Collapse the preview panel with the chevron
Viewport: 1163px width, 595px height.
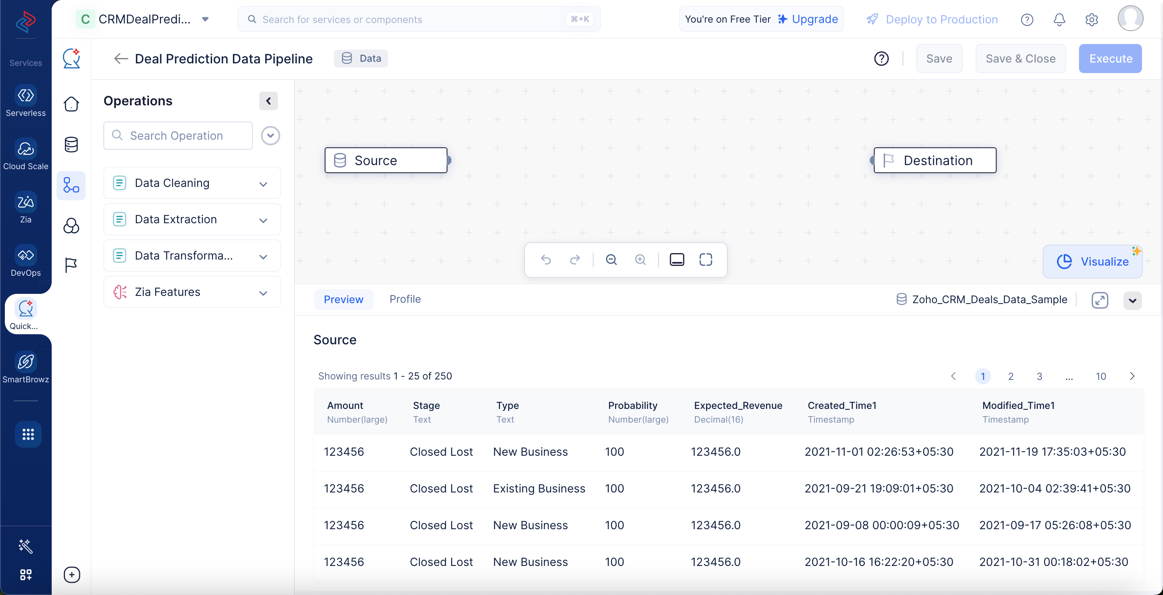pos(1132,301)
